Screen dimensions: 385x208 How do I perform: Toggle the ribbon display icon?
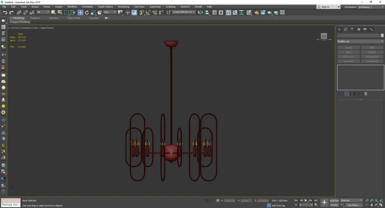point(228,12)
